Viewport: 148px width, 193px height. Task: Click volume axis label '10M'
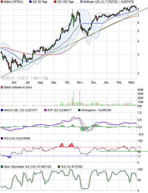click(x=140, y=102)
